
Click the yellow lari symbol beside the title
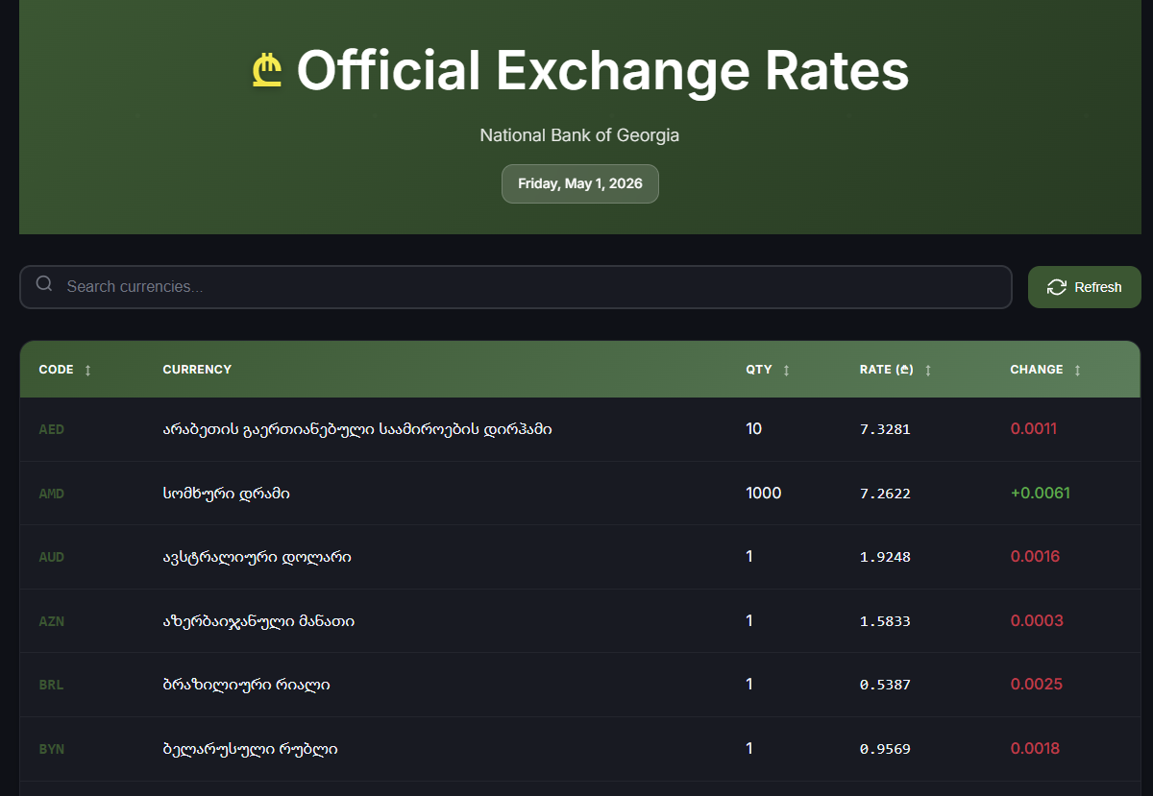(x=267, y=72)
